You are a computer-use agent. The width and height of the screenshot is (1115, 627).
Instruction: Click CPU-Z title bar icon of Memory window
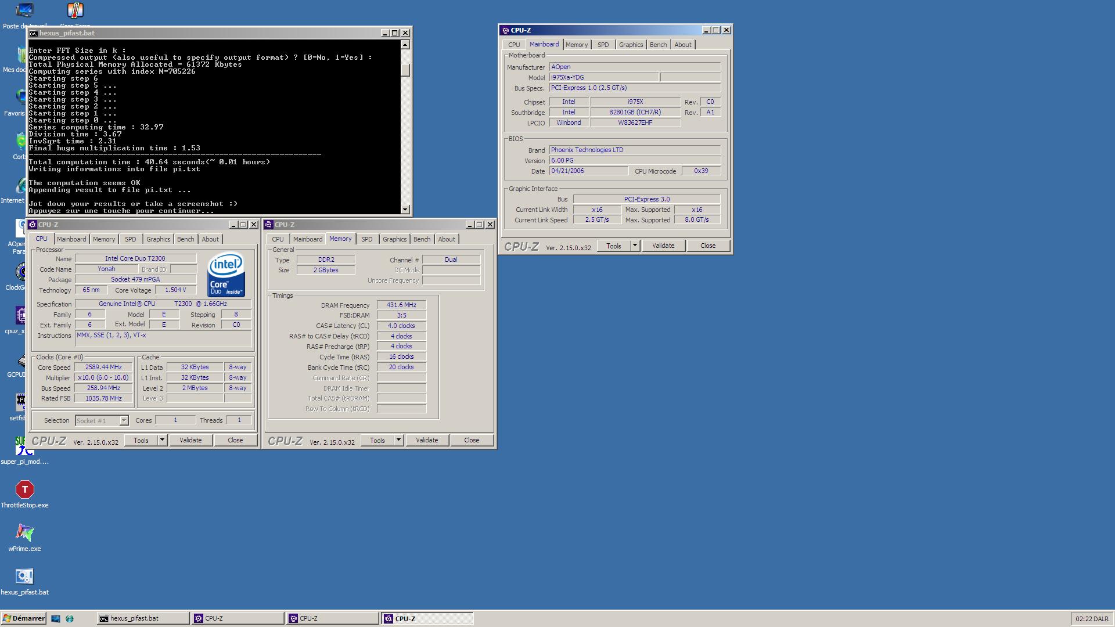coord(269,225)
